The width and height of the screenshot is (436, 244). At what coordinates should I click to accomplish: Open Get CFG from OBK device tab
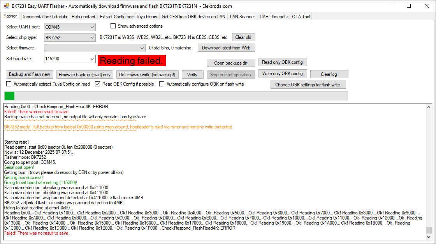coord(193,17)
